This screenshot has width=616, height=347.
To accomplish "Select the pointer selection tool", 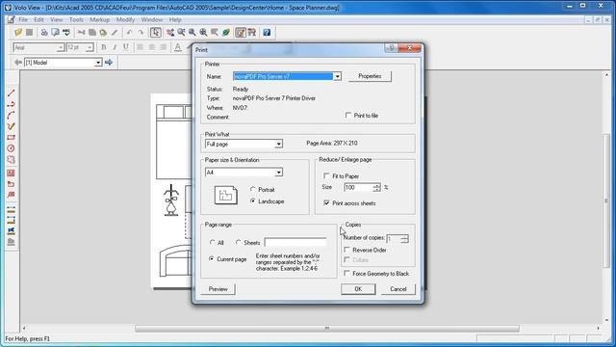I will 156,32.
